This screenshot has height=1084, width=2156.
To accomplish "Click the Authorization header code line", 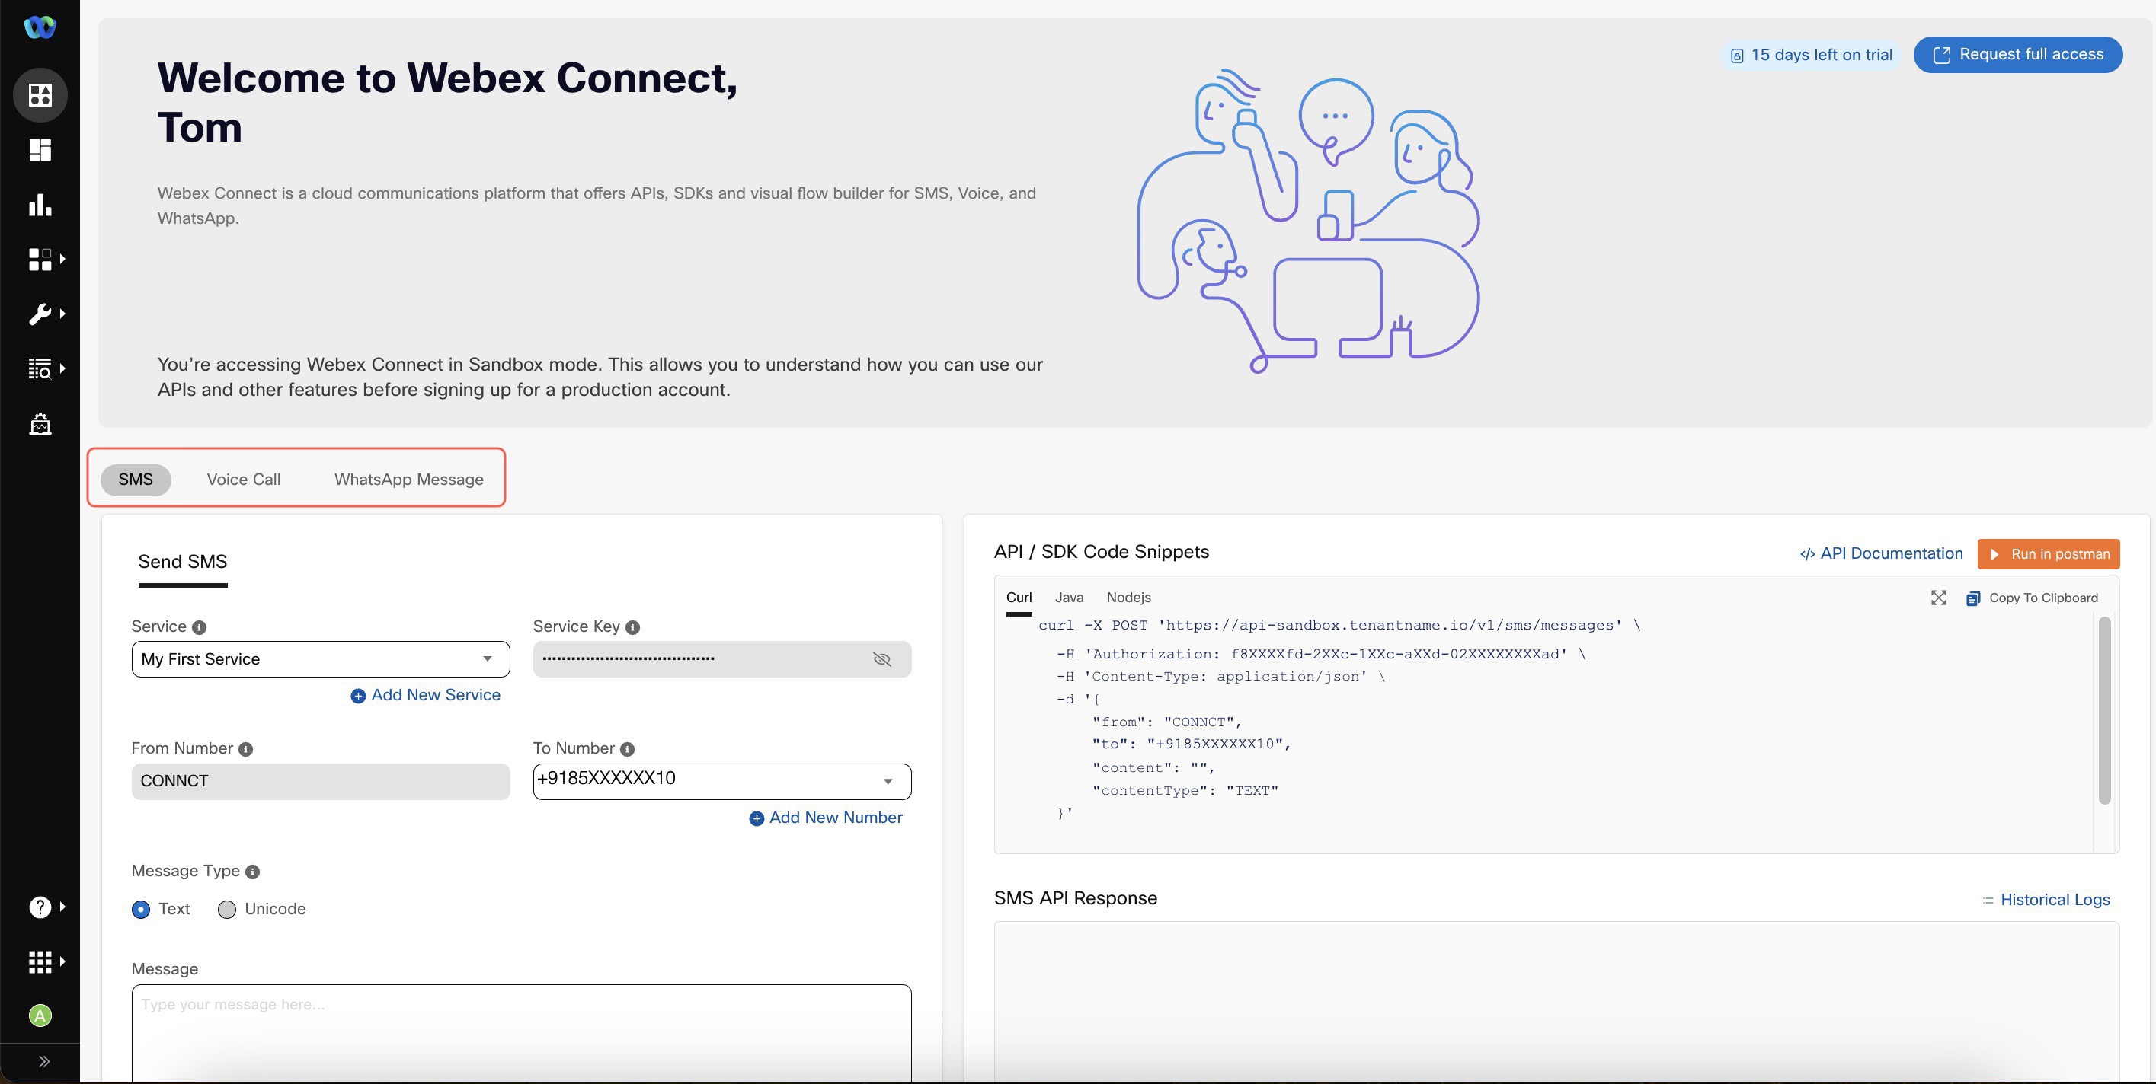I will point(1321,654).
